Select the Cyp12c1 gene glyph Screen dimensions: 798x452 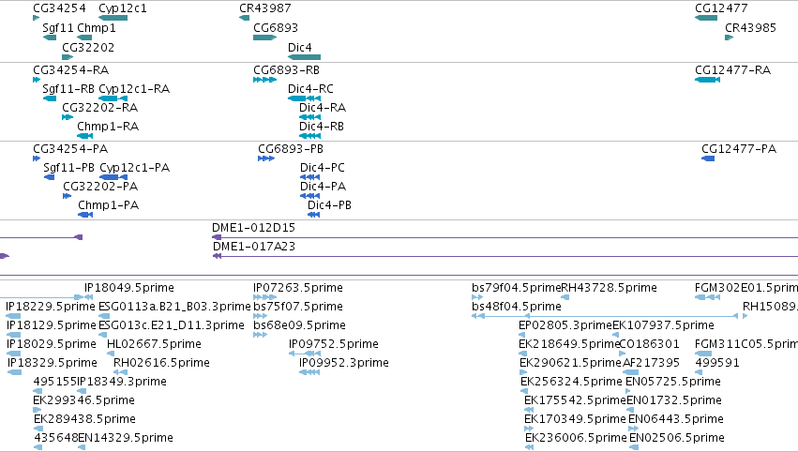[x=113, y=18]
